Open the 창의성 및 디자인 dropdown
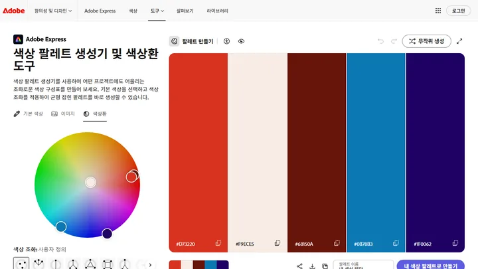The width and height of the screenshot is (478, 269). pos(53,11)
